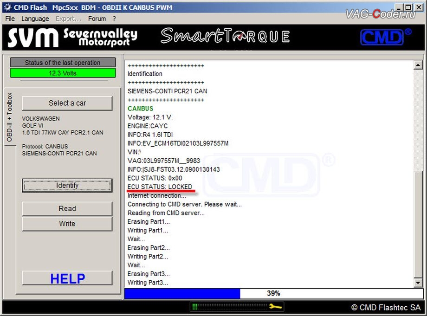Open the File menu
The width and height of the screenshot is (427, 316).
(10, 19)
